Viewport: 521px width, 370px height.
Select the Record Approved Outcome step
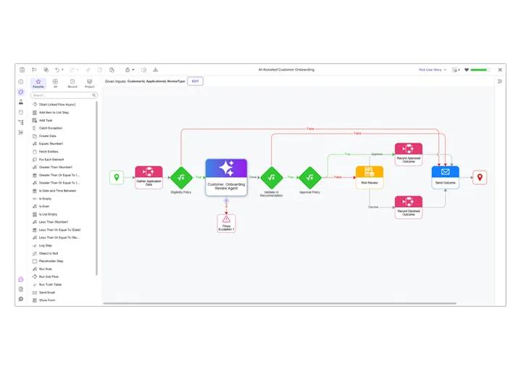[409, 154]
